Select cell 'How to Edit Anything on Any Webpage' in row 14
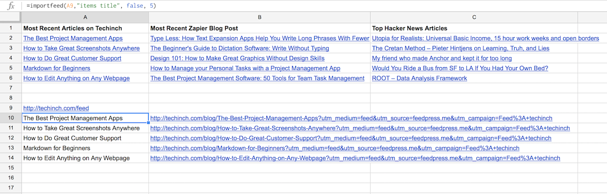The width and height of the screenshot is (607, 194). [85, 158]
